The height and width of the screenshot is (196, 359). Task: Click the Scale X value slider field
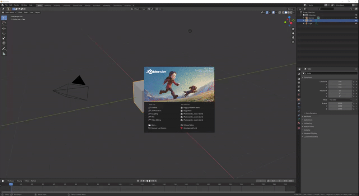340,103
